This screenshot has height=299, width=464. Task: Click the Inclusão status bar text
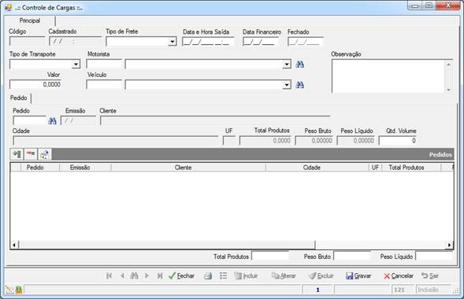tap(428, 290)
